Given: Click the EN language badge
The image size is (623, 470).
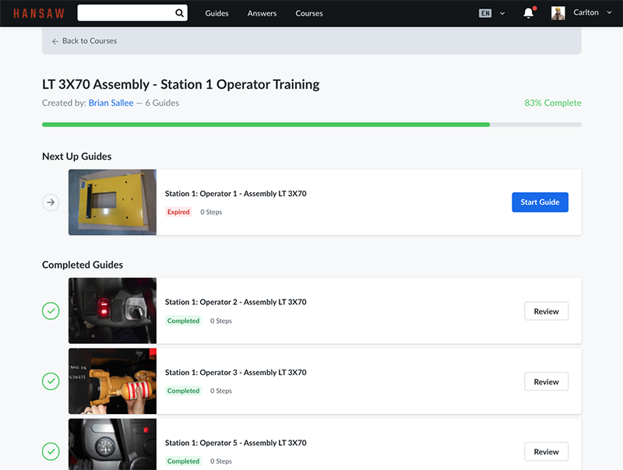Looking at the screenshot, I should [x=485, y=13].
